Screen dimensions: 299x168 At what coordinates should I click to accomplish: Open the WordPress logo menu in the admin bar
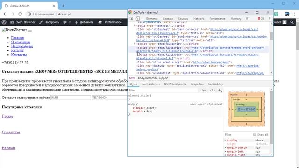point(4,22)
